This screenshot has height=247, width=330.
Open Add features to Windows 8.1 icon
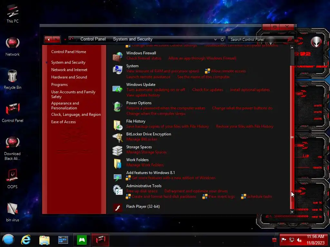pos(117,177)
